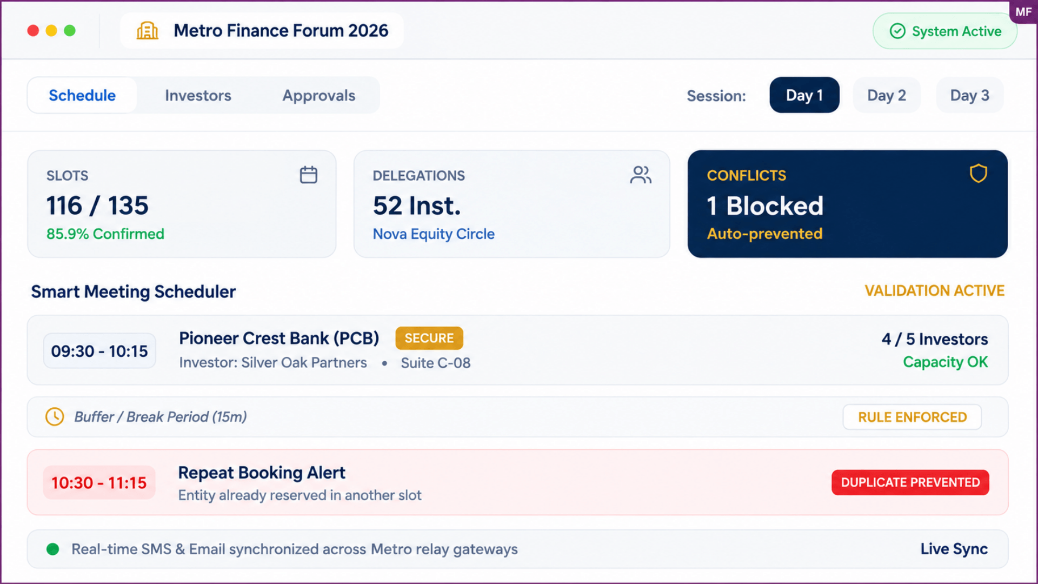Click the green maximize window button
Screen dimensions: 1038x584
pos(70,31)
